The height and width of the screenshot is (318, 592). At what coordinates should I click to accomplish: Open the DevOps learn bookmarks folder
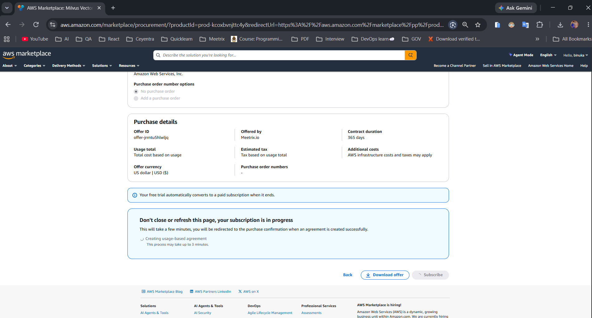click(x=373, y=39)
